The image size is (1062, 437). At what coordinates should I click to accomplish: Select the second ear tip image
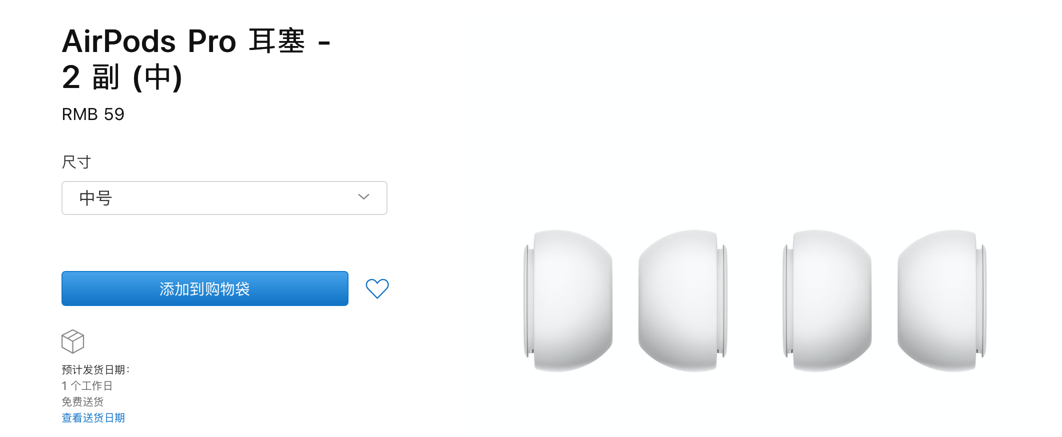click(x=683, y=300)
